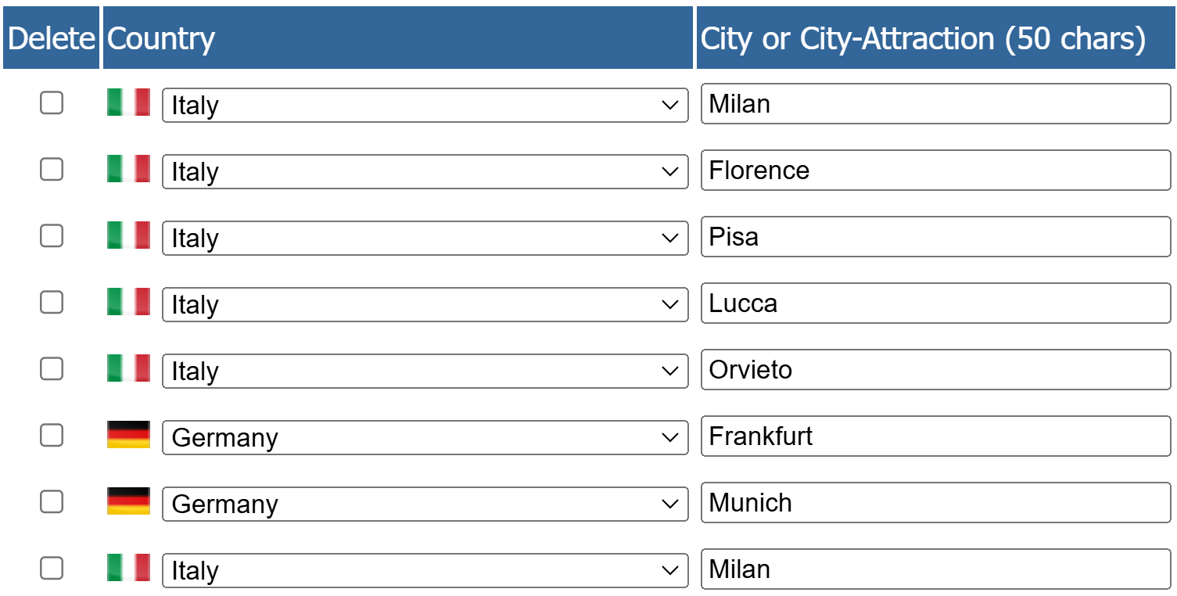Check the delete box for Frankfurt row
This screenshot has height=596, width=1177.
click(x=52, y=435)
